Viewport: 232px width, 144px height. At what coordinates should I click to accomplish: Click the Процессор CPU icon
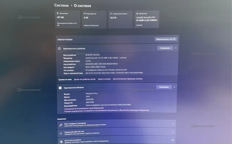(x=137, y=14)
